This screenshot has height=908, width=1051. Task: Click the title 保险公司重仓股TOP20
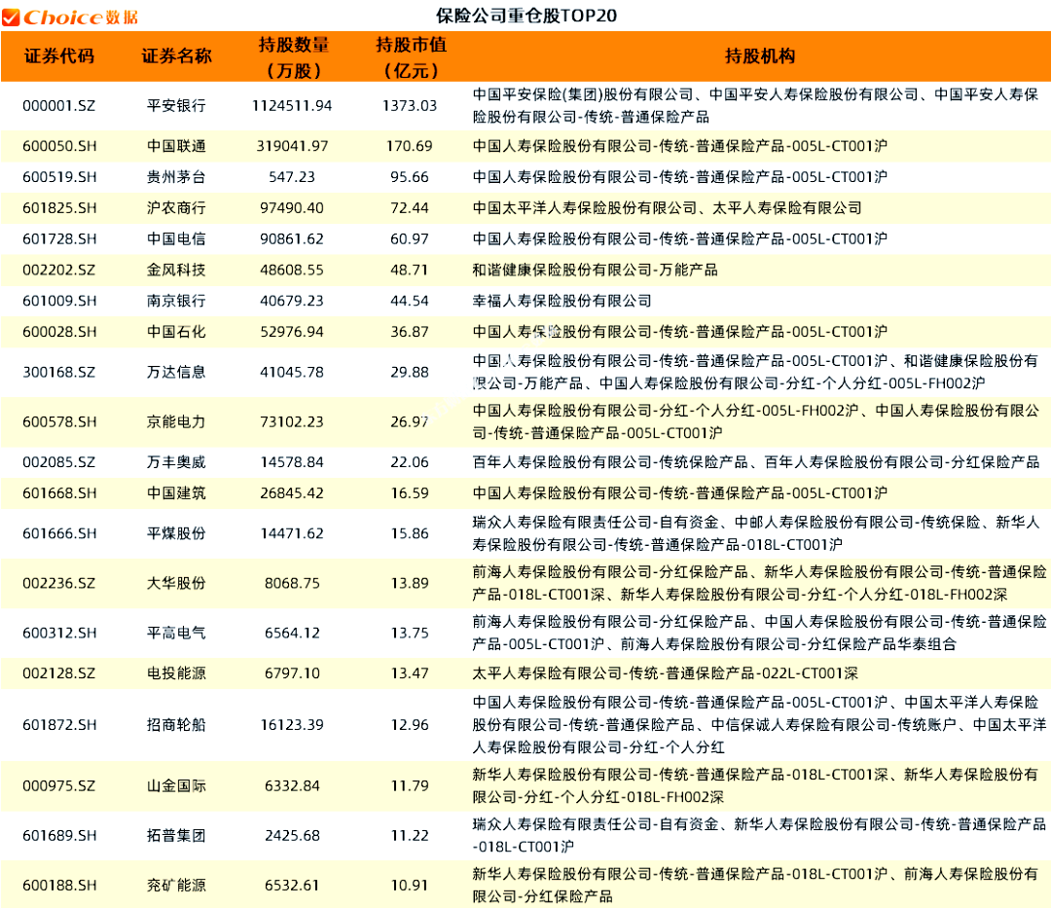click(x=526, y=16)
